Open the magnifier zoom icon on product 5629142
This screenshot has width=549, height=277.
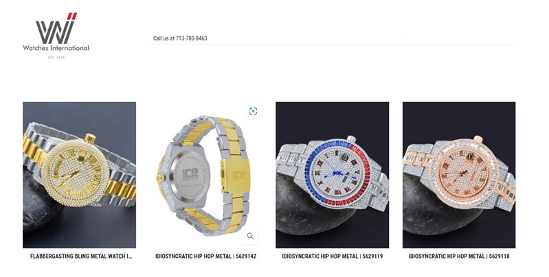(x=250, y=236)
